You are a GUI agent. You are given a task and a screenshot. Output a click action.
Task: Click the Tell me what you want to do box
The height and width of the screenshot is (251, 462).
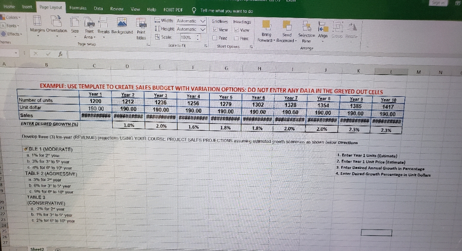[x=227, y=11]
